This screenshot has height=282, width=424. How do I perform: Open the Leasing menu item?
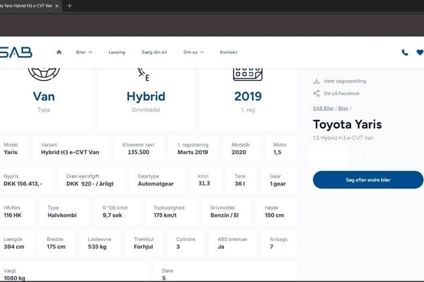point(117,52)
